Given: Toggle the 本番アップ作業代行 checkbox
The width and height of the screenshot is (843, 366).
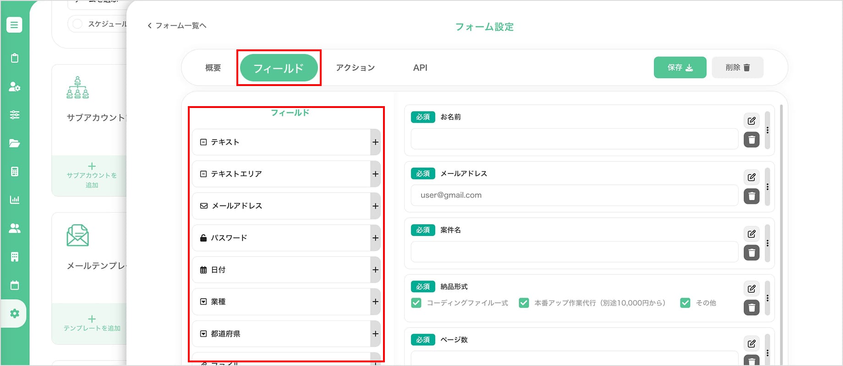Looking at the screenshot, I should (x=524, y=303).
